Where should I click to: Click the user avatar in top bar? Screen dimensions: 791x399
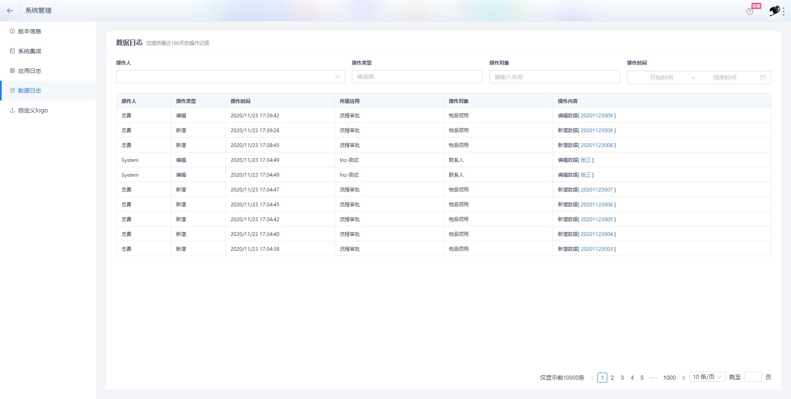[775, 11]
